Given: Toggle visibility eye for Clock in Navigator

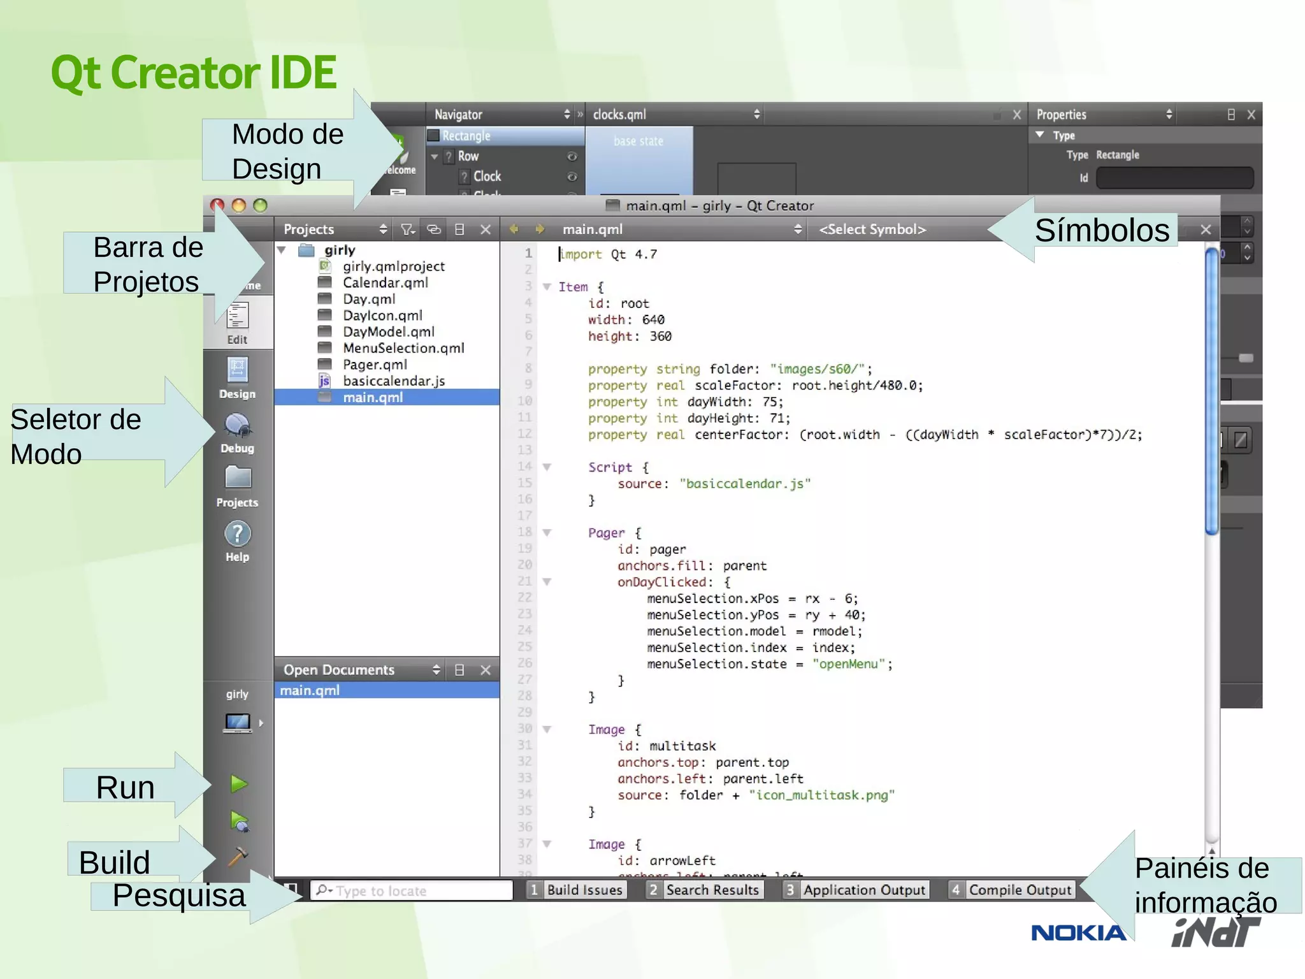Looking at the screenshot, I should (572, 177).
